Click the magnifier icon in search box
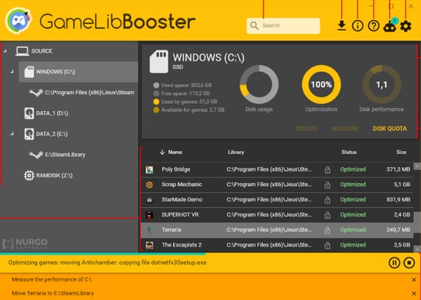The height and width of the screenshot is (300, 421). pyautogui.click(x=254, y=26)
